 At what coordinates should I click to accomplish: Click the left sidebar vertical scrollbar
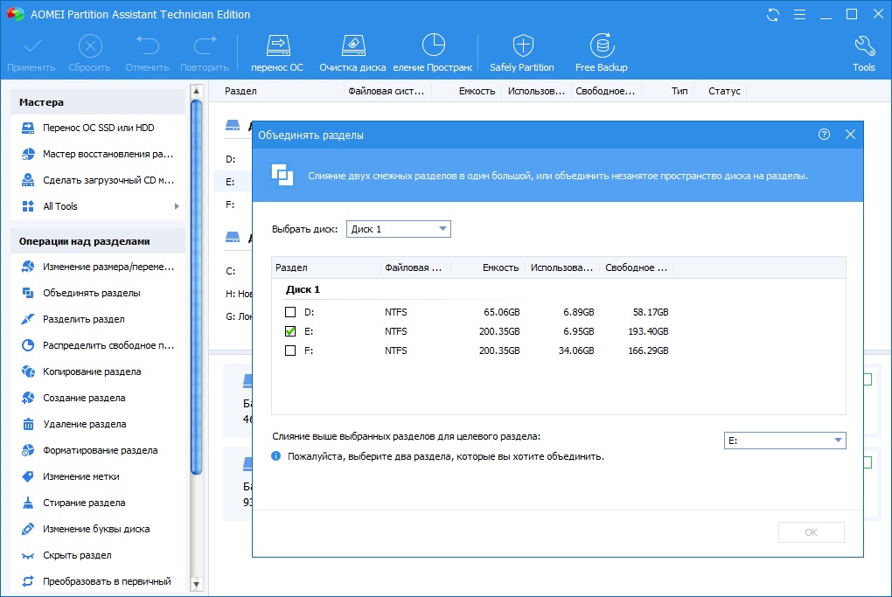point(196,288)
